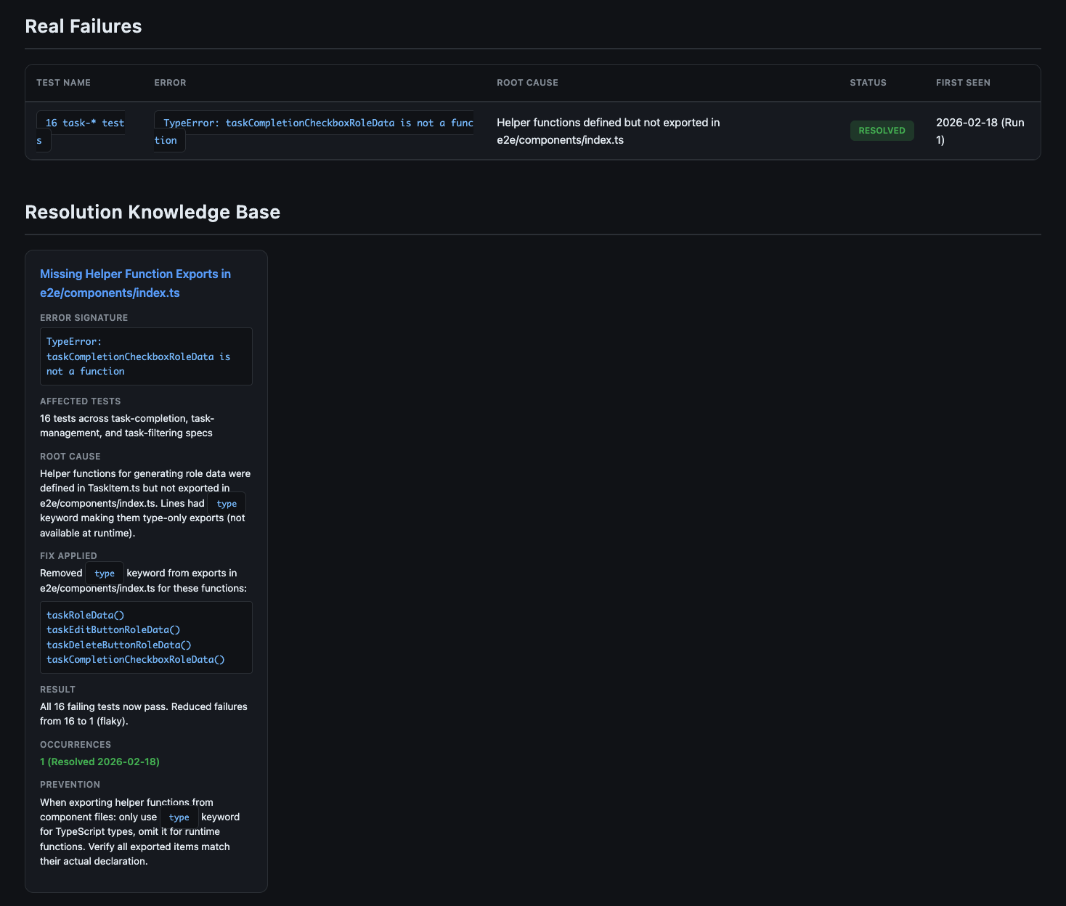This screenshot has height=906, width=1066.
Task: Click the ROOT CAUSE column header in table
Action: coord(527,83)
